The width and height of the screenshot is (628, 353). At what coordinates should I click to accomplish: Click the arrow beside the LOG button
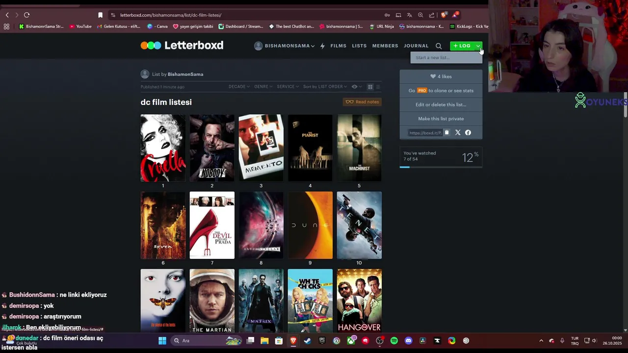(x=478, y=46)
